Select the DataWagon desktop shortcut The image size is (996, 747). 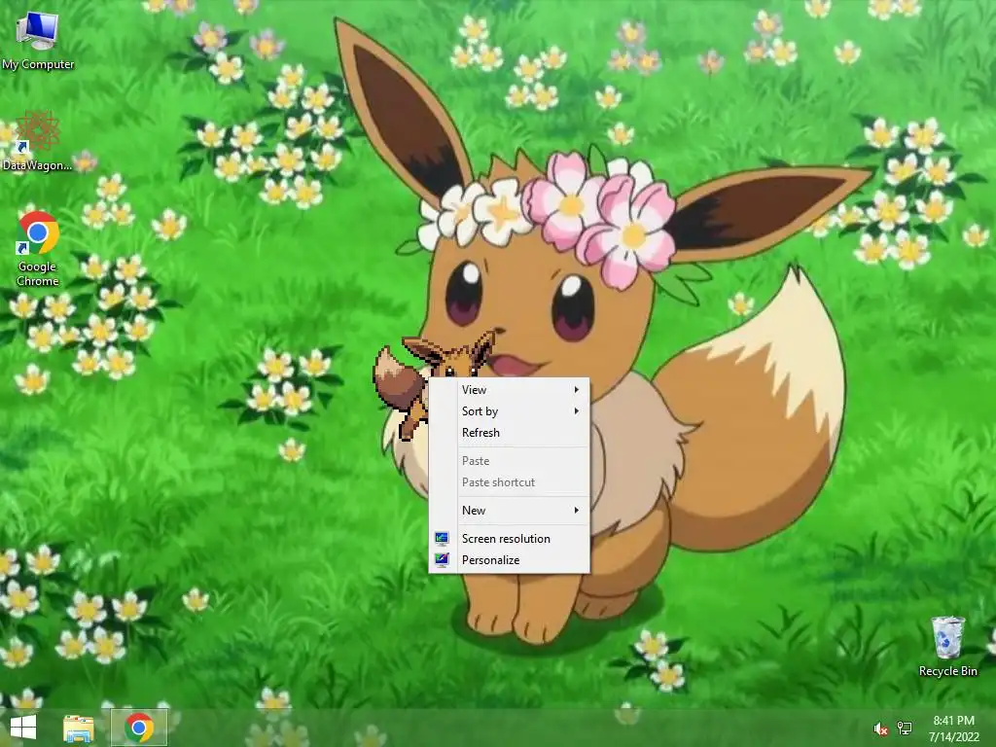click(38, 141)
